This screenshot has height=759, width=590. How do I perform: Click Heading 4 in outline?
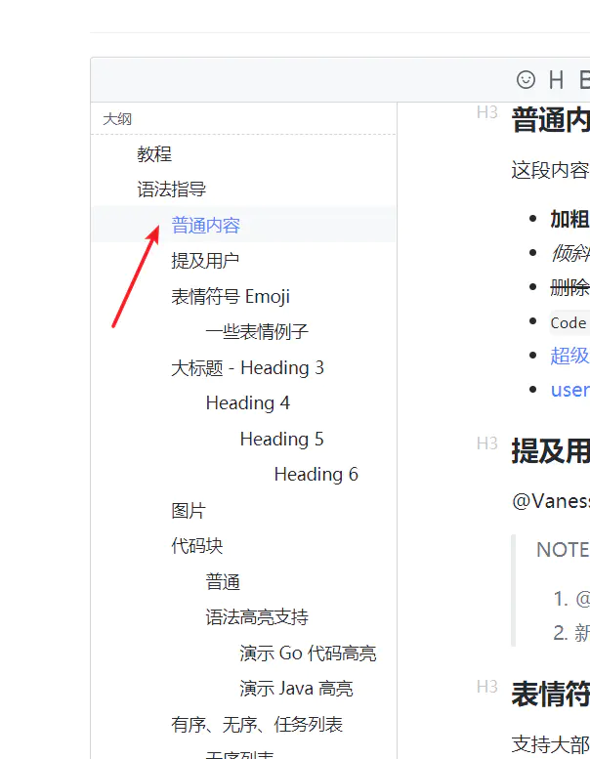point(248,403)
